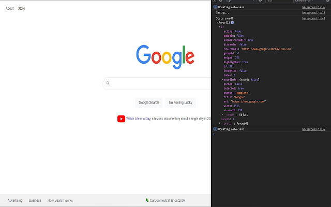Click the pinned: false property row
This screenshot has width=331, height=207.
233,84
